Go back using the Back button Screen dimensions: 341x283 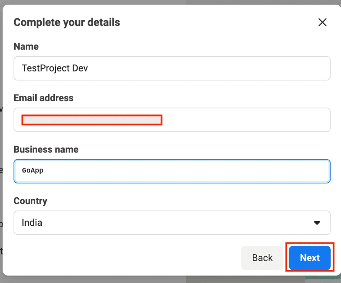pyautogui.click(x=262, y=258)
